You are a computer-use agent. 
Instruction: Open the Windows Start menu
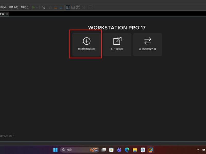point(55,150)
